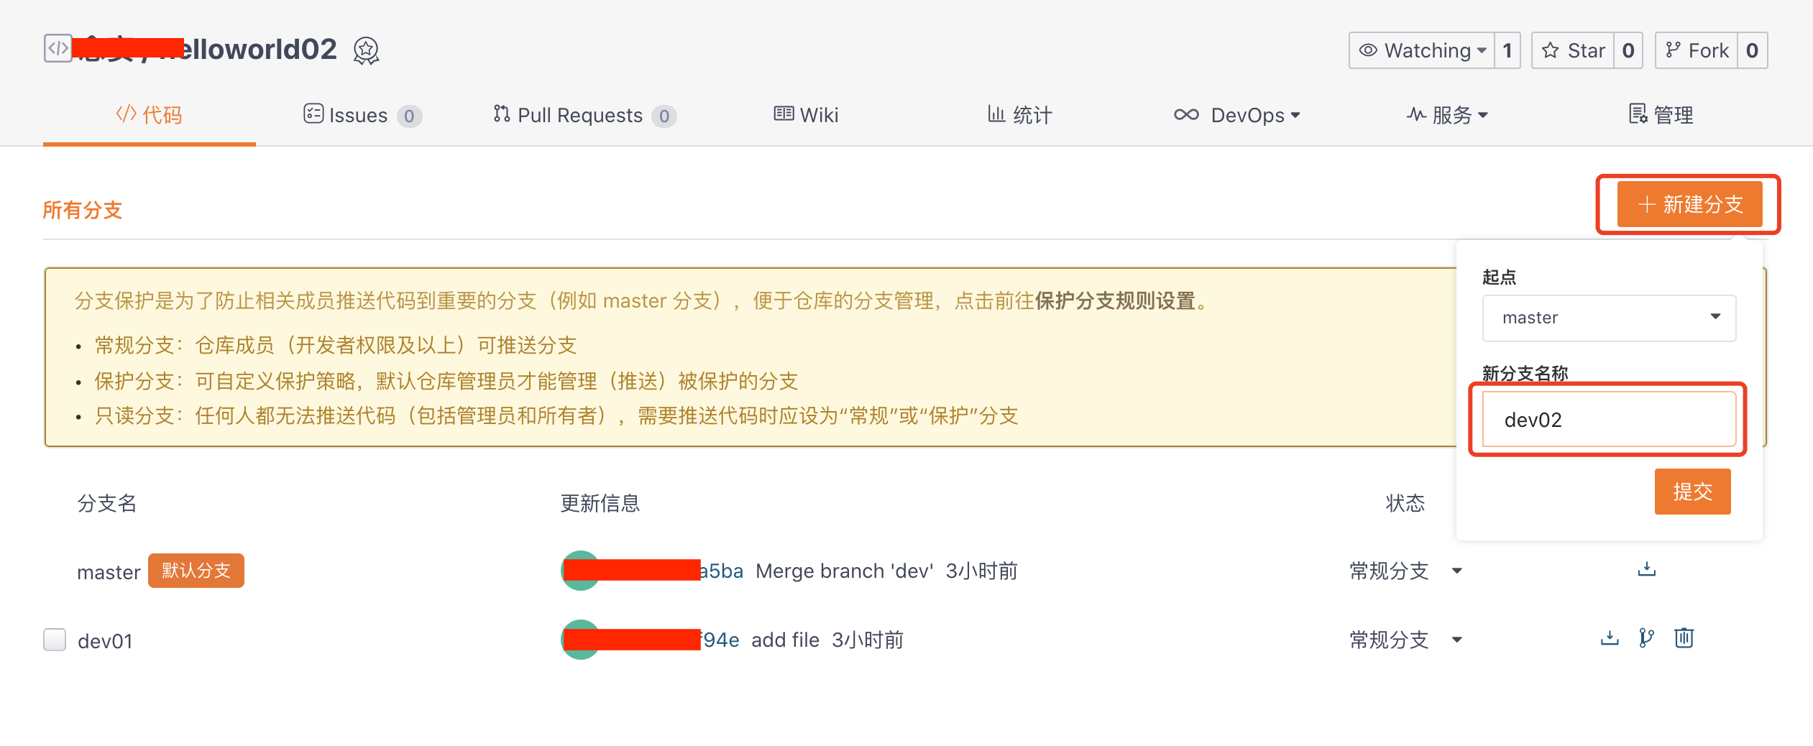
Task: Download the master branch
Action: 1646,570
